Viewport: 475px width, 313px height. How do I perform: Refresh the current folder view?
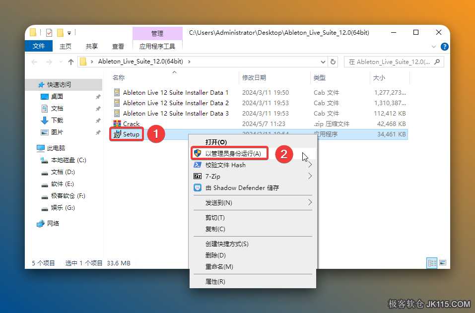[333, 62]
